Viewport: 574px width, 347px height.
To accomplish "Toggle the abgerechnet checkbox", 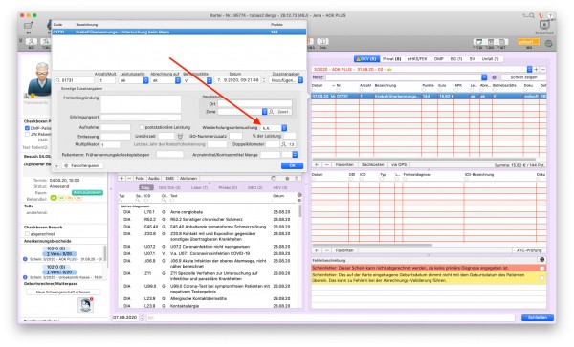I will click(x=27, y=234).
